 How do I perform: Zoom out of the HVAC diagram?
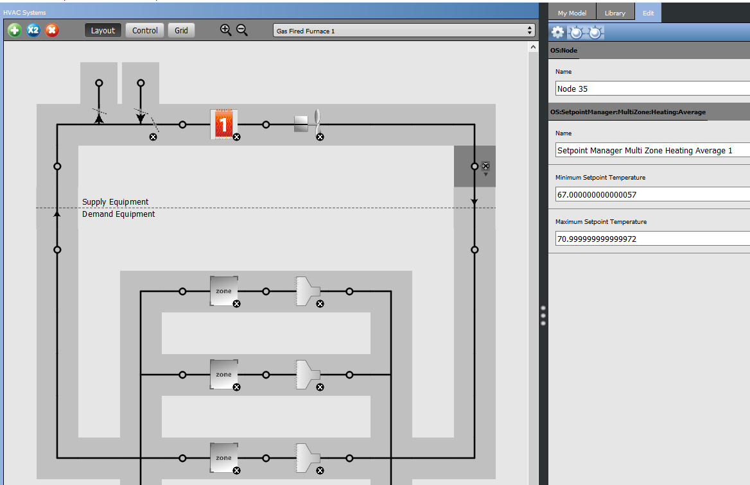coord(242,30)
